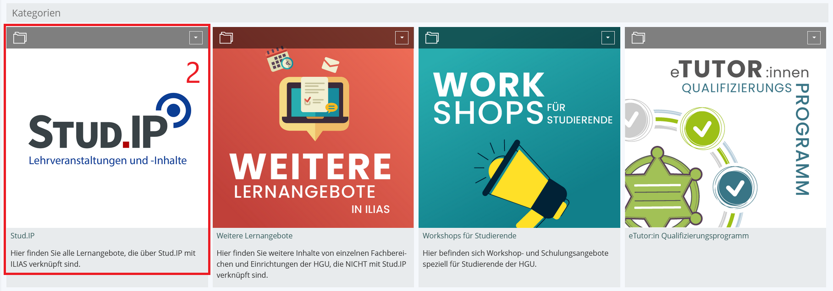Click the eTutor:innen Qualifizierungsprogramm image
This screenshot has width=833, height=291.
(725, 138)
